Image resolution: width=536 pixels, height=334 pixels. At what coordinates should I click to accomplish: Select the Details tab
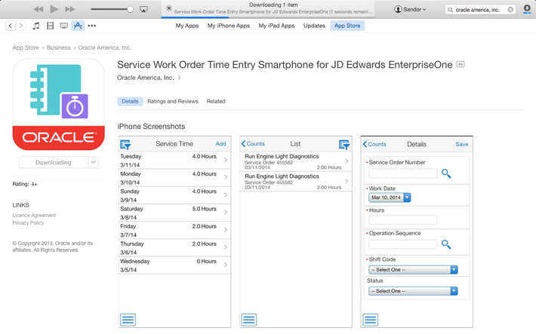point(130,102)
